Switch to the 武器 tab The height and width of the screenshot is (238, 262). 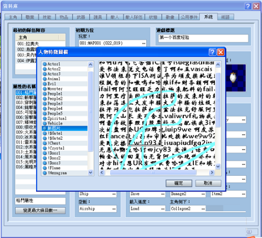(81, 17)
